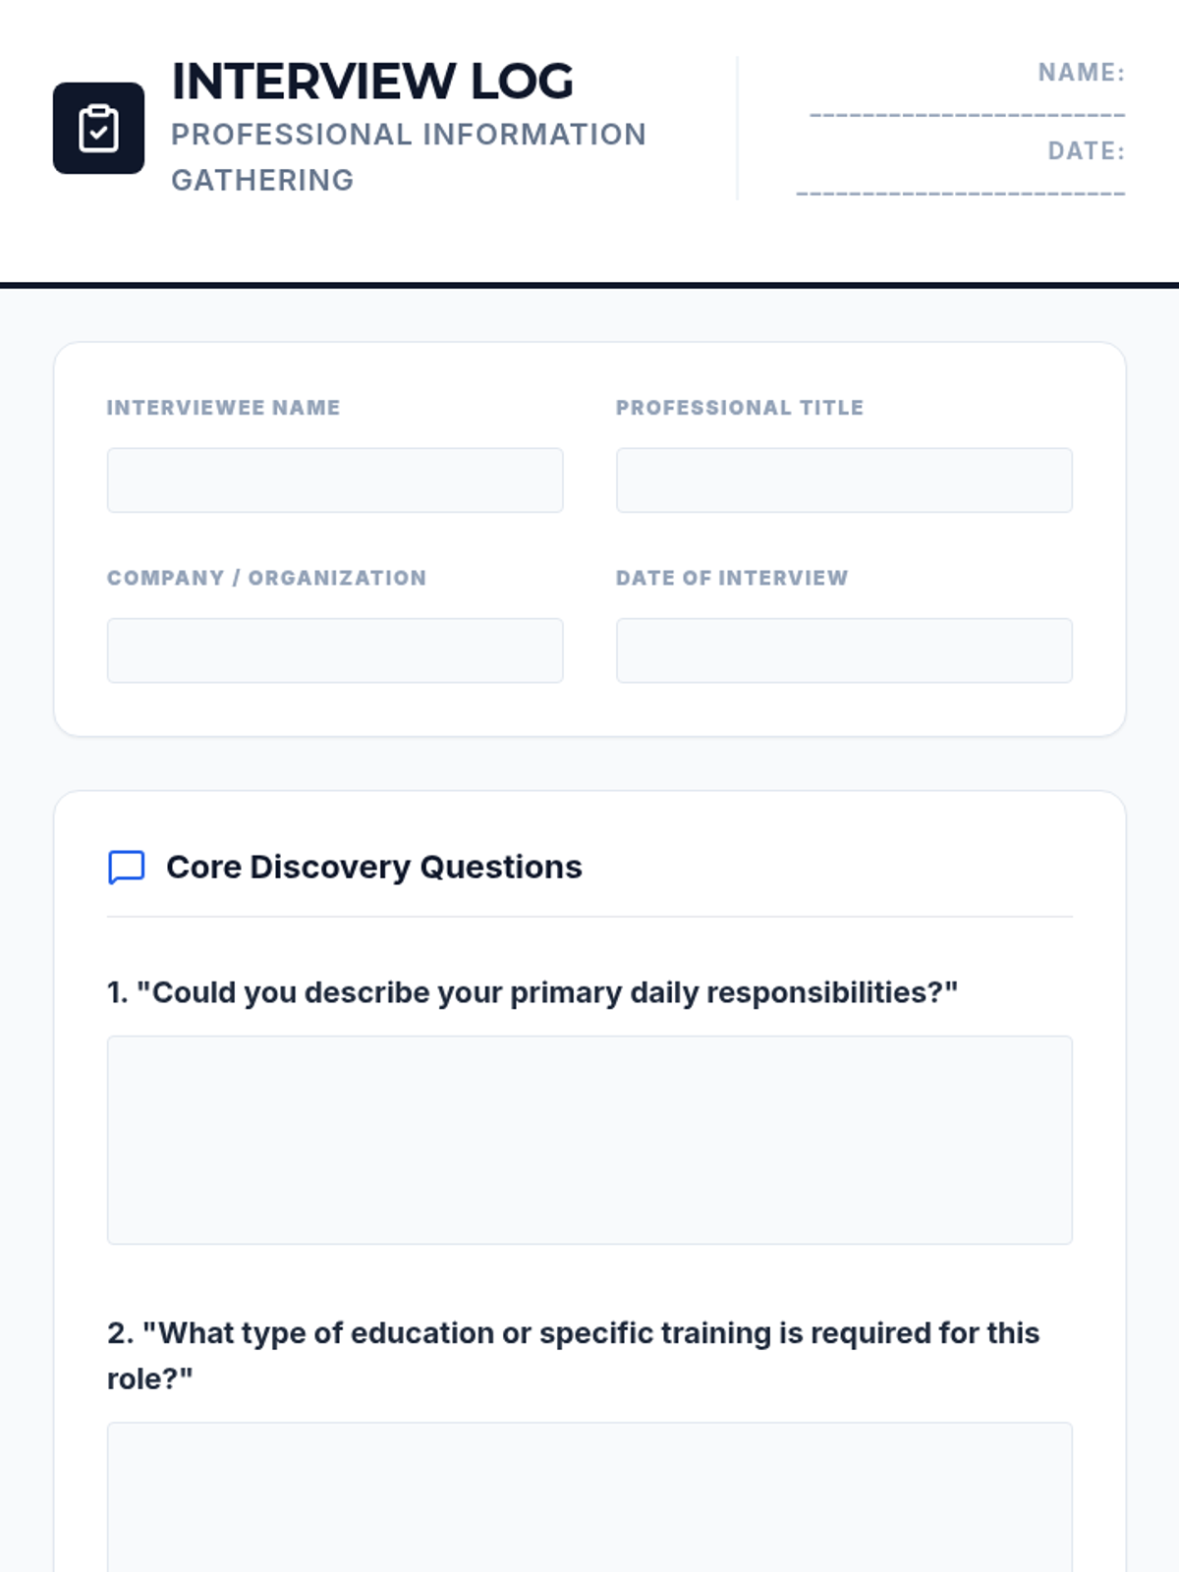Click into the Professional Title field
The height and width of the screenshot is (1572, 1179).
coord(843,480)
